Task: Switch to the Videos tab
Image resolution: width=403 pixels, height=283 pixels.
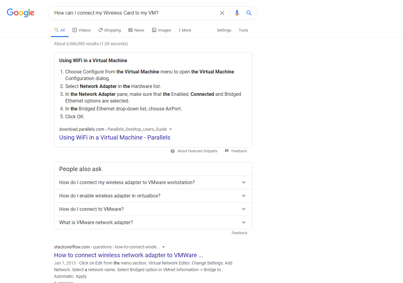Action: [x=81, y=30]
